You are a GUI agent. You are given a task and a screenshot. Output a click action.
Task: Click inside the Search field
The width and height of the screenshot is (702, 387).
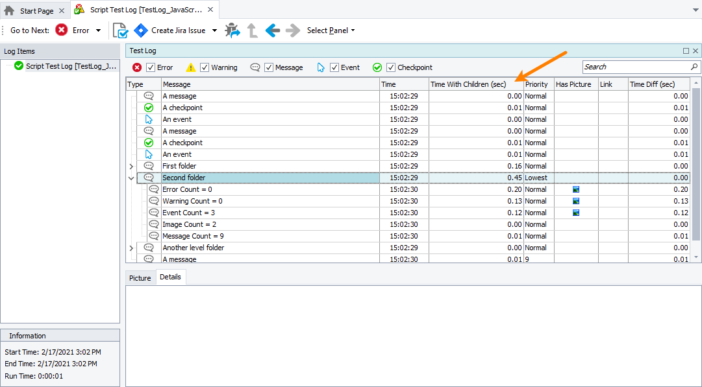pos(636,67)
